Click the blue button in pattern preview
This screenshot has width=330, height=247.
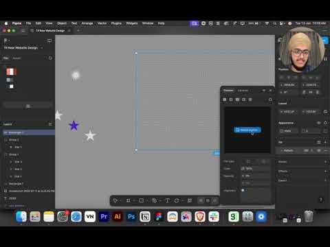247,130
